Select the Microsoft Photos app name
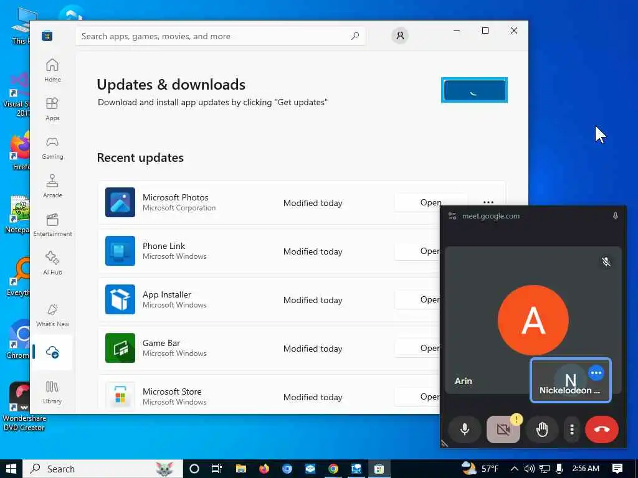The width and height of the screenshot is (638, 478). pyautogui.click(x=175, y=197)
